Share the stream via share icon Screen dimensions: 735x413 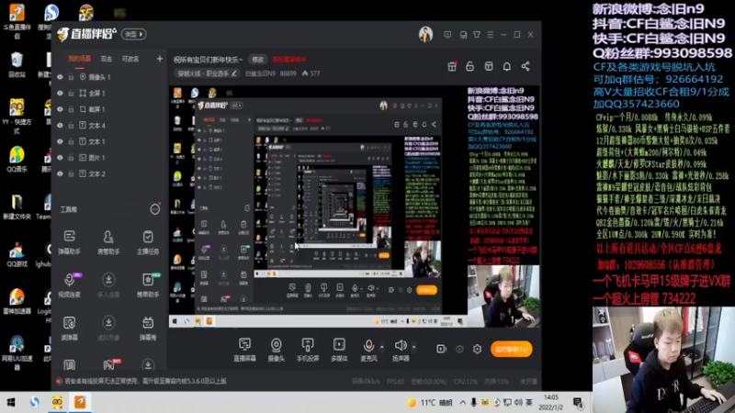pyautogui.click(x=526, y=66)
